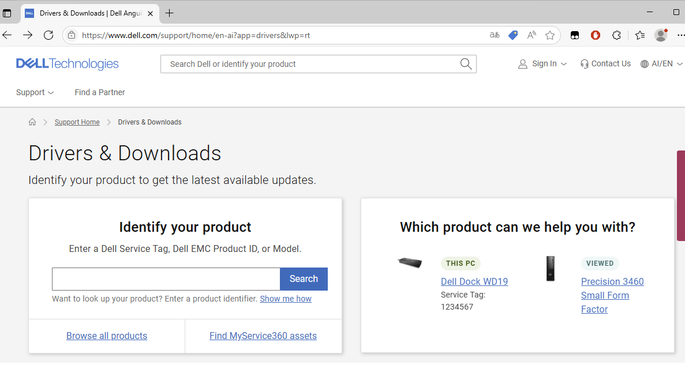Click the browser address bar URL
Screen dimensions: 685x384
(196, 35)
